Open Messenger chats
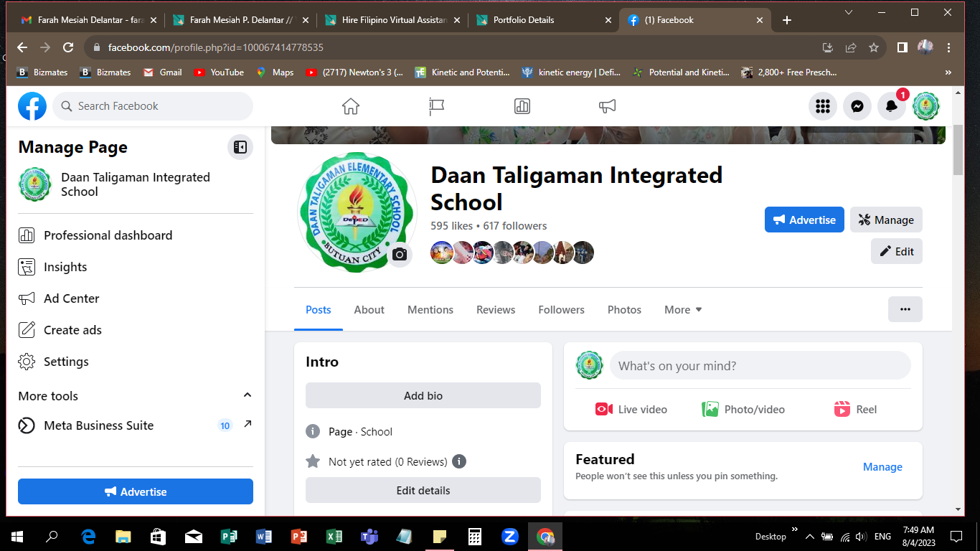The width and height of the screenshot is (980, 551). click(x=857, y=106)
